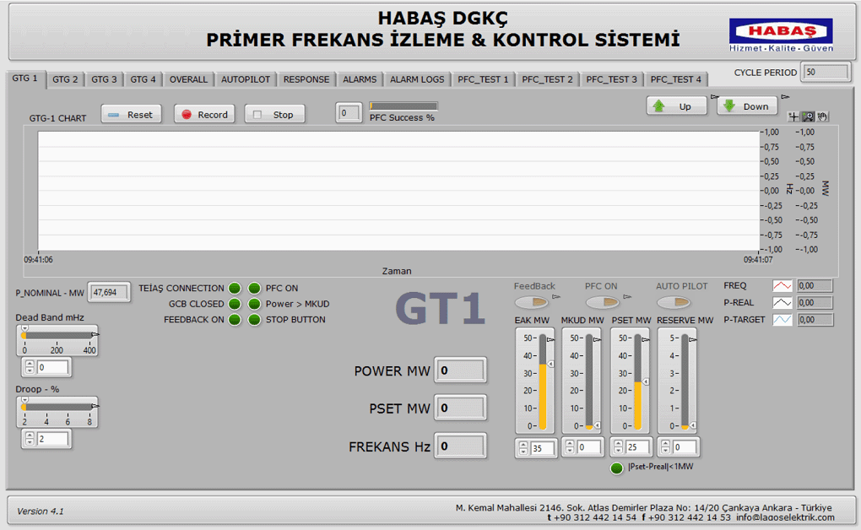The image size is (861, 530).
Task: Click the PSET MW readout field beside GT1
Action: click(x=460, y=408)
